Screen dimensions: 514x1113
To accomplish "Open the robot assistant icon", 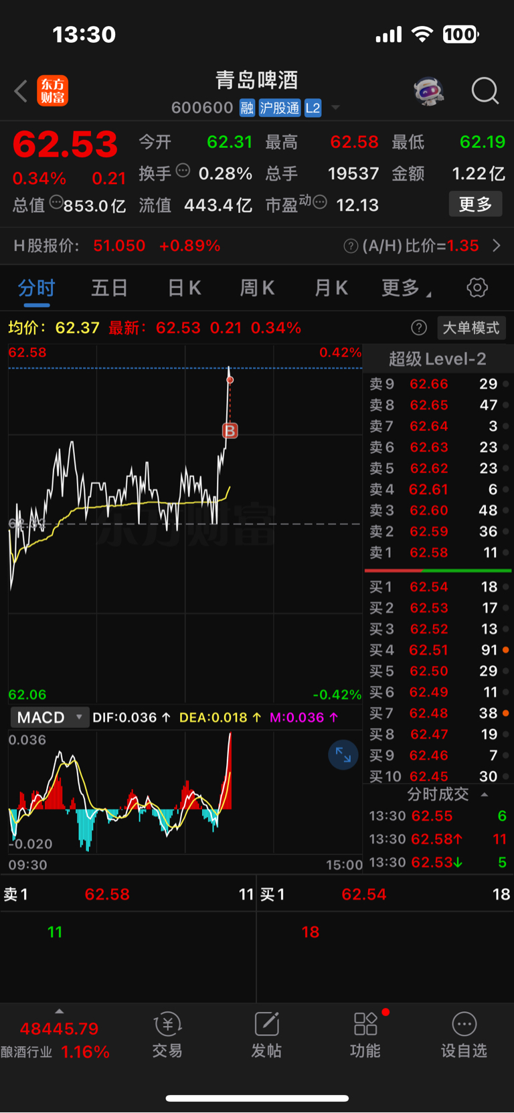I will tap(429, 91).
